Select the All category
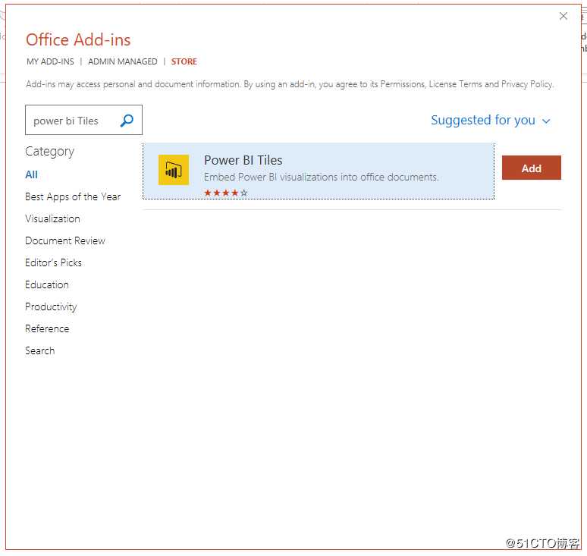 (31, 175)
